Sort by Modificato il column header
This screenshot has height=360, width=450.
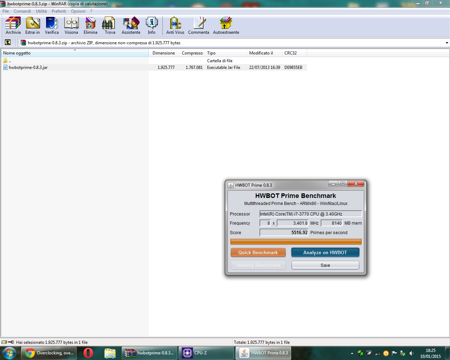pyautogui.click(x=264, y=53)
